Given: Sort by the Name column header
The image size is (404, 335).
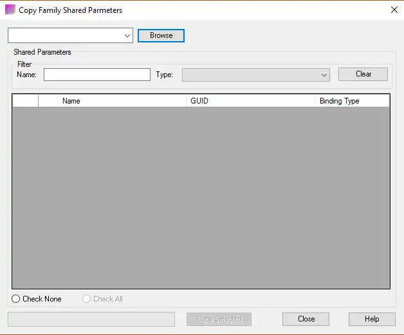Looking at the screenshot, I should click(x=122, y=101).
